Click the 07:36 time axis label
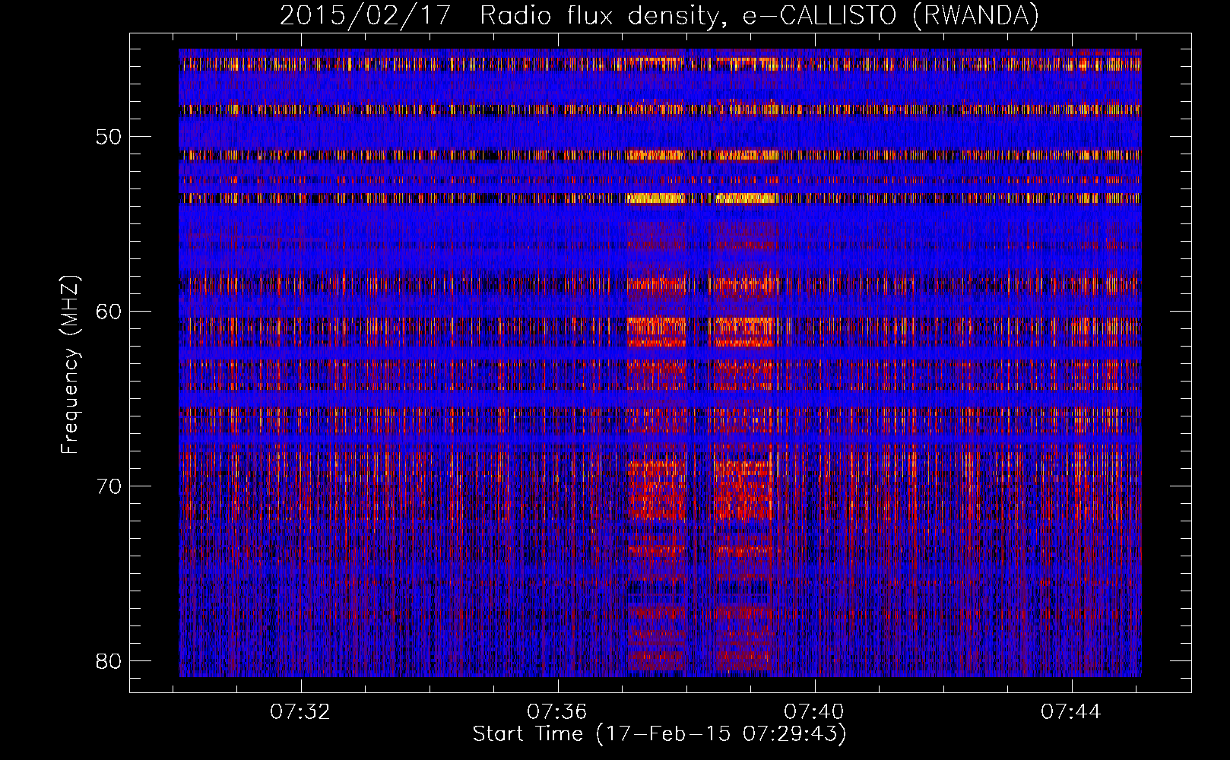This screenshot has width=1230, height=760. click(x=557, y=712)
